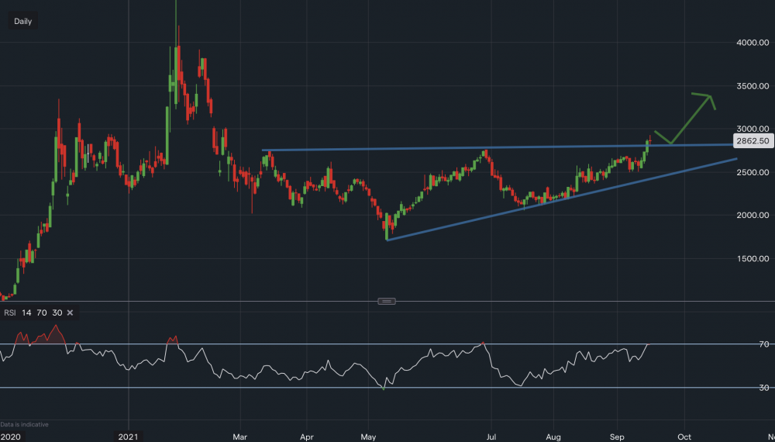Remove the RSI indicator with the X

[70, 313]
